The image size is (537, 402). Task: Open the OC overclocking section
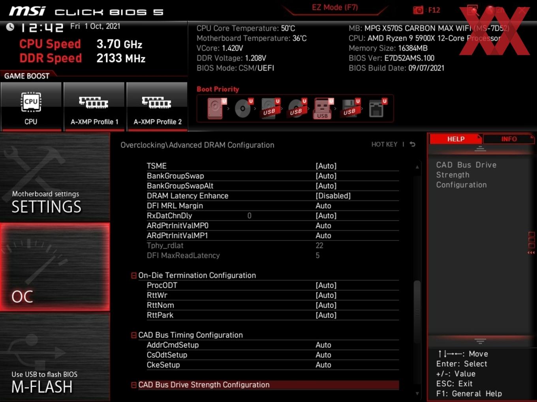[55, 267]
